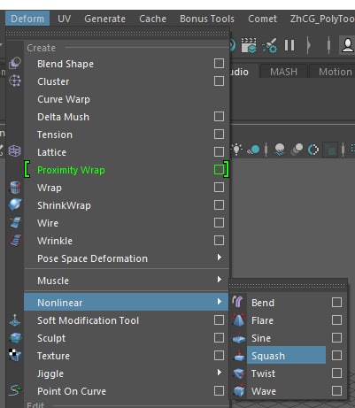Image resolution: width=355 pixels, height=408 pixels.
Task: Open Soft Modification Tool options box
Action: pyautogui.click(x=219, y=320)
